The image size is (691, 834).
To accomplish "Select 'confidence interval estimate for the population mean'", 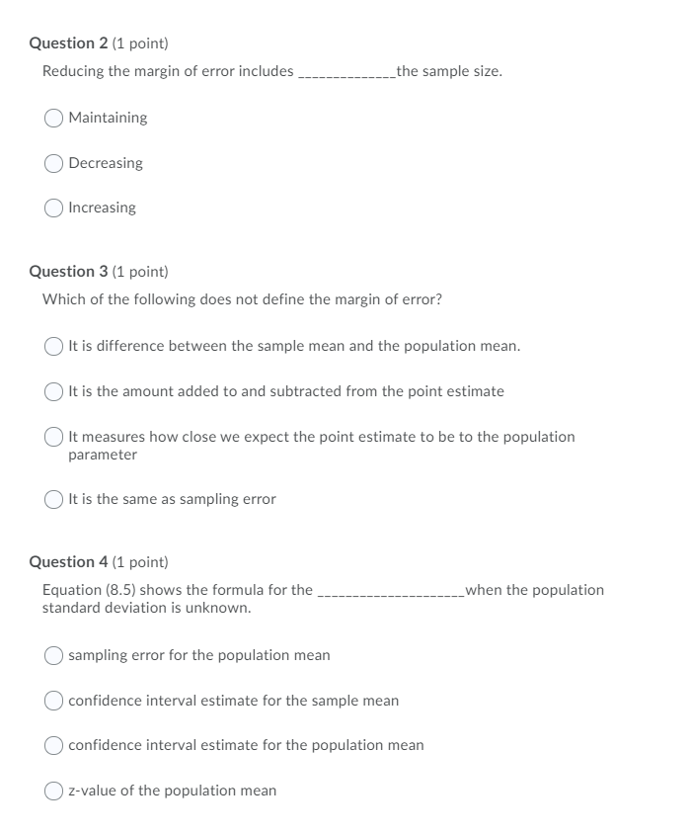I will click(54, 745).
